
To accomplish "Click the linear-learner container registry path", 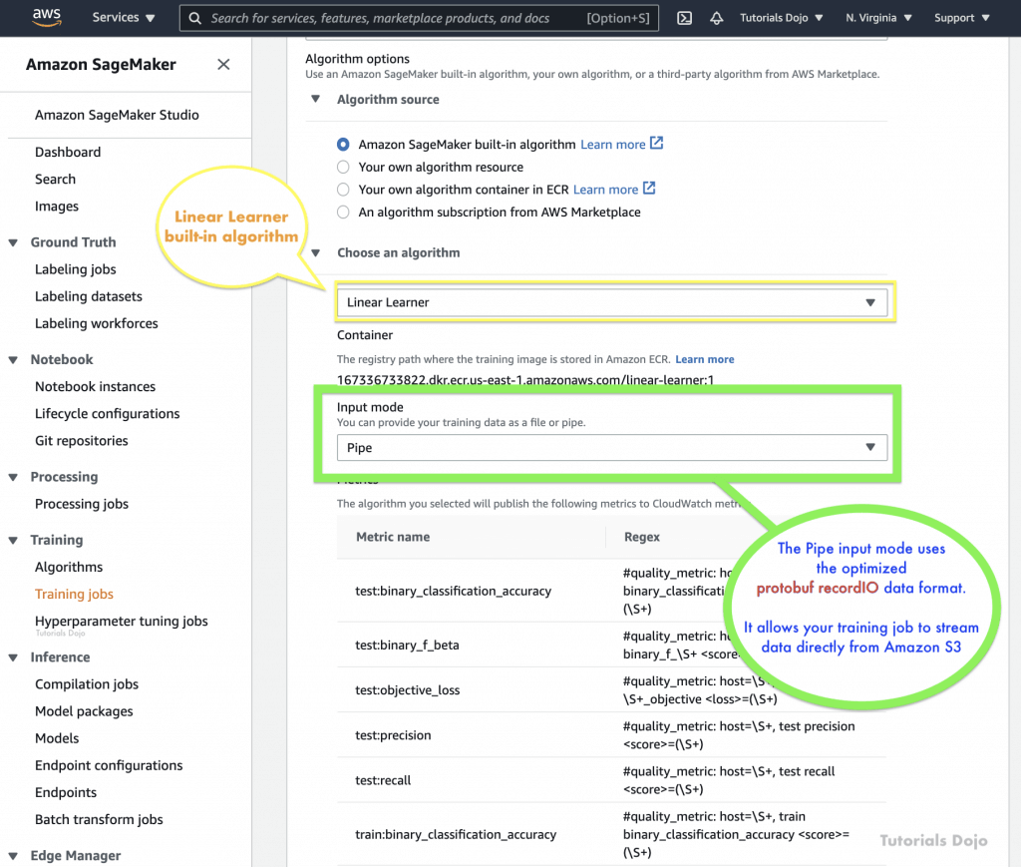I will click(525, 380).
